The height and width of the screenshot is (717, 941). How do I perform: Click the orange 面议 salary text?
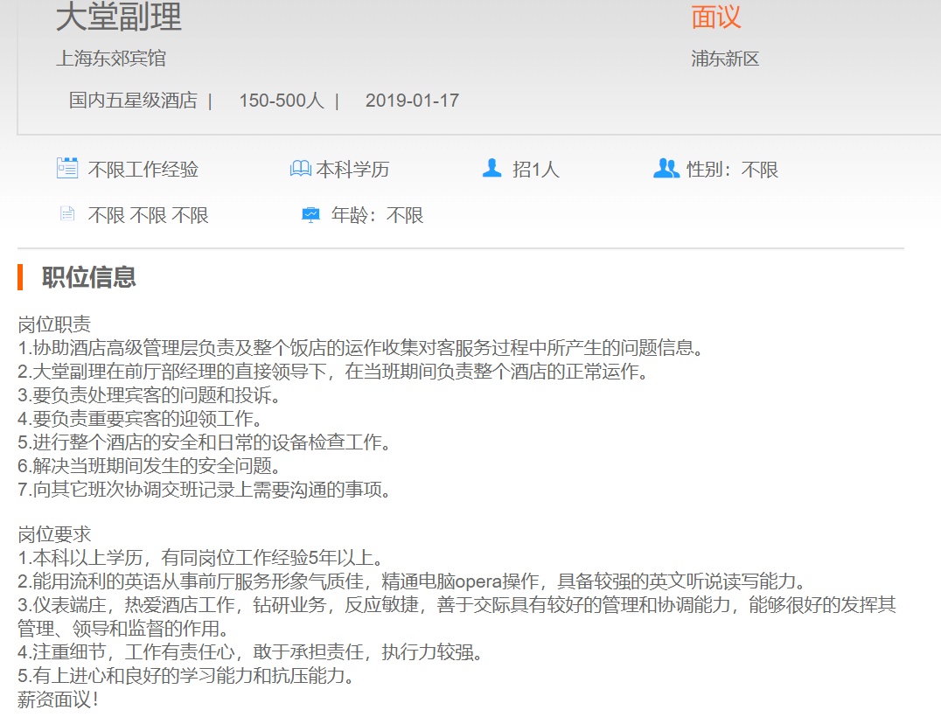tap(715, 17)
